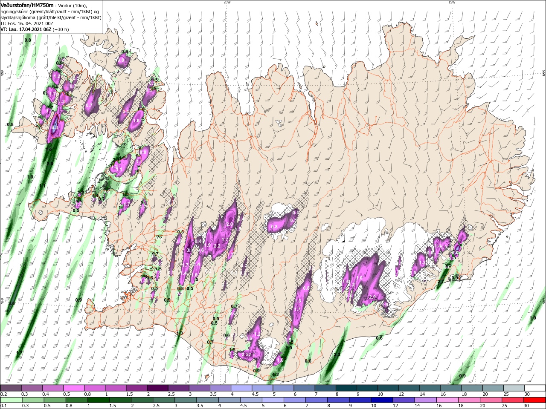Click the darkest green rain swatch between 1 and 1.5

point(98,400)
